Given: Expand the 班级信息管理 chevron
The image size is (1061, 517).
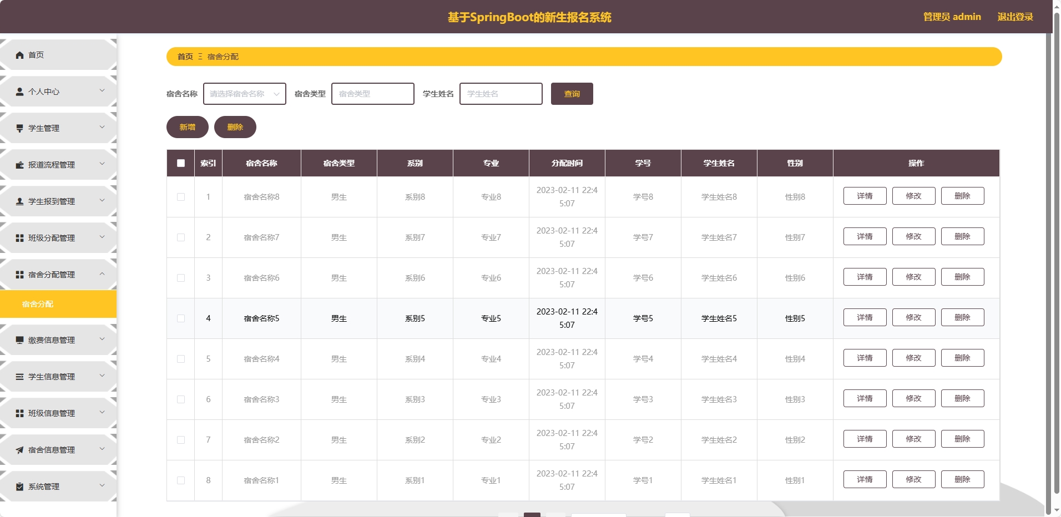Looking at the screenshot, I should 102,412.
